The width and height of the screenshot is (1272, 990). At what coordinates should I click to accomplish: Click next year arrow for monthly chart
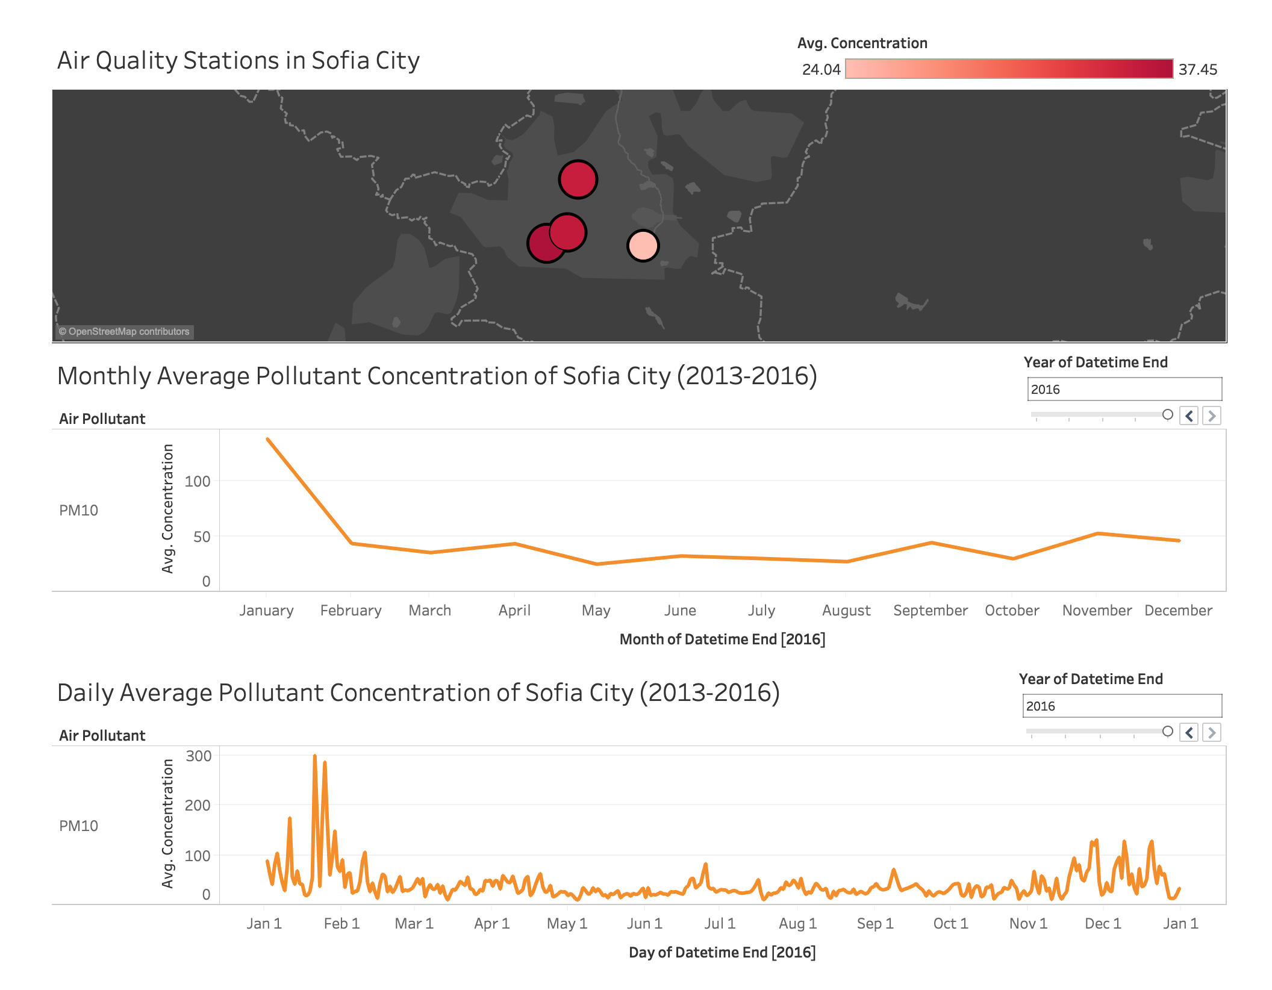coord(1212,416)
